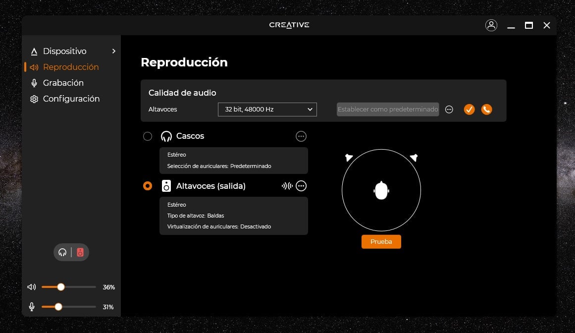Click the orange checkmark default device icon
This screenshot has height=333, width=575.
(469, 110)
